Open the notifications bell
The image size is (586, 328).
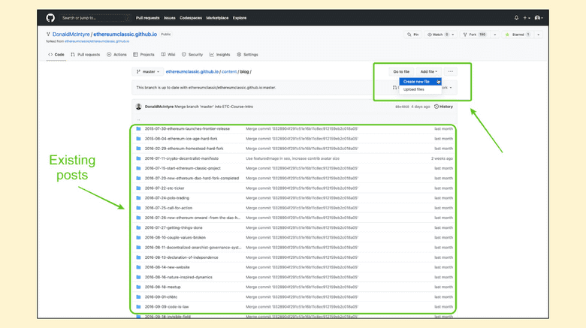516,17
